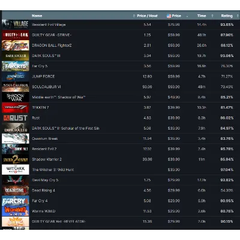Toggle sort arrows right of Time header
Screen dimensions: 240x240
[x=212, y=16]
